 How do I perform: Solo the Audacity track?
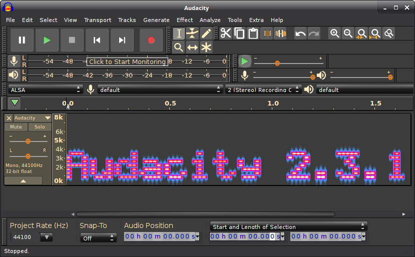40,127
